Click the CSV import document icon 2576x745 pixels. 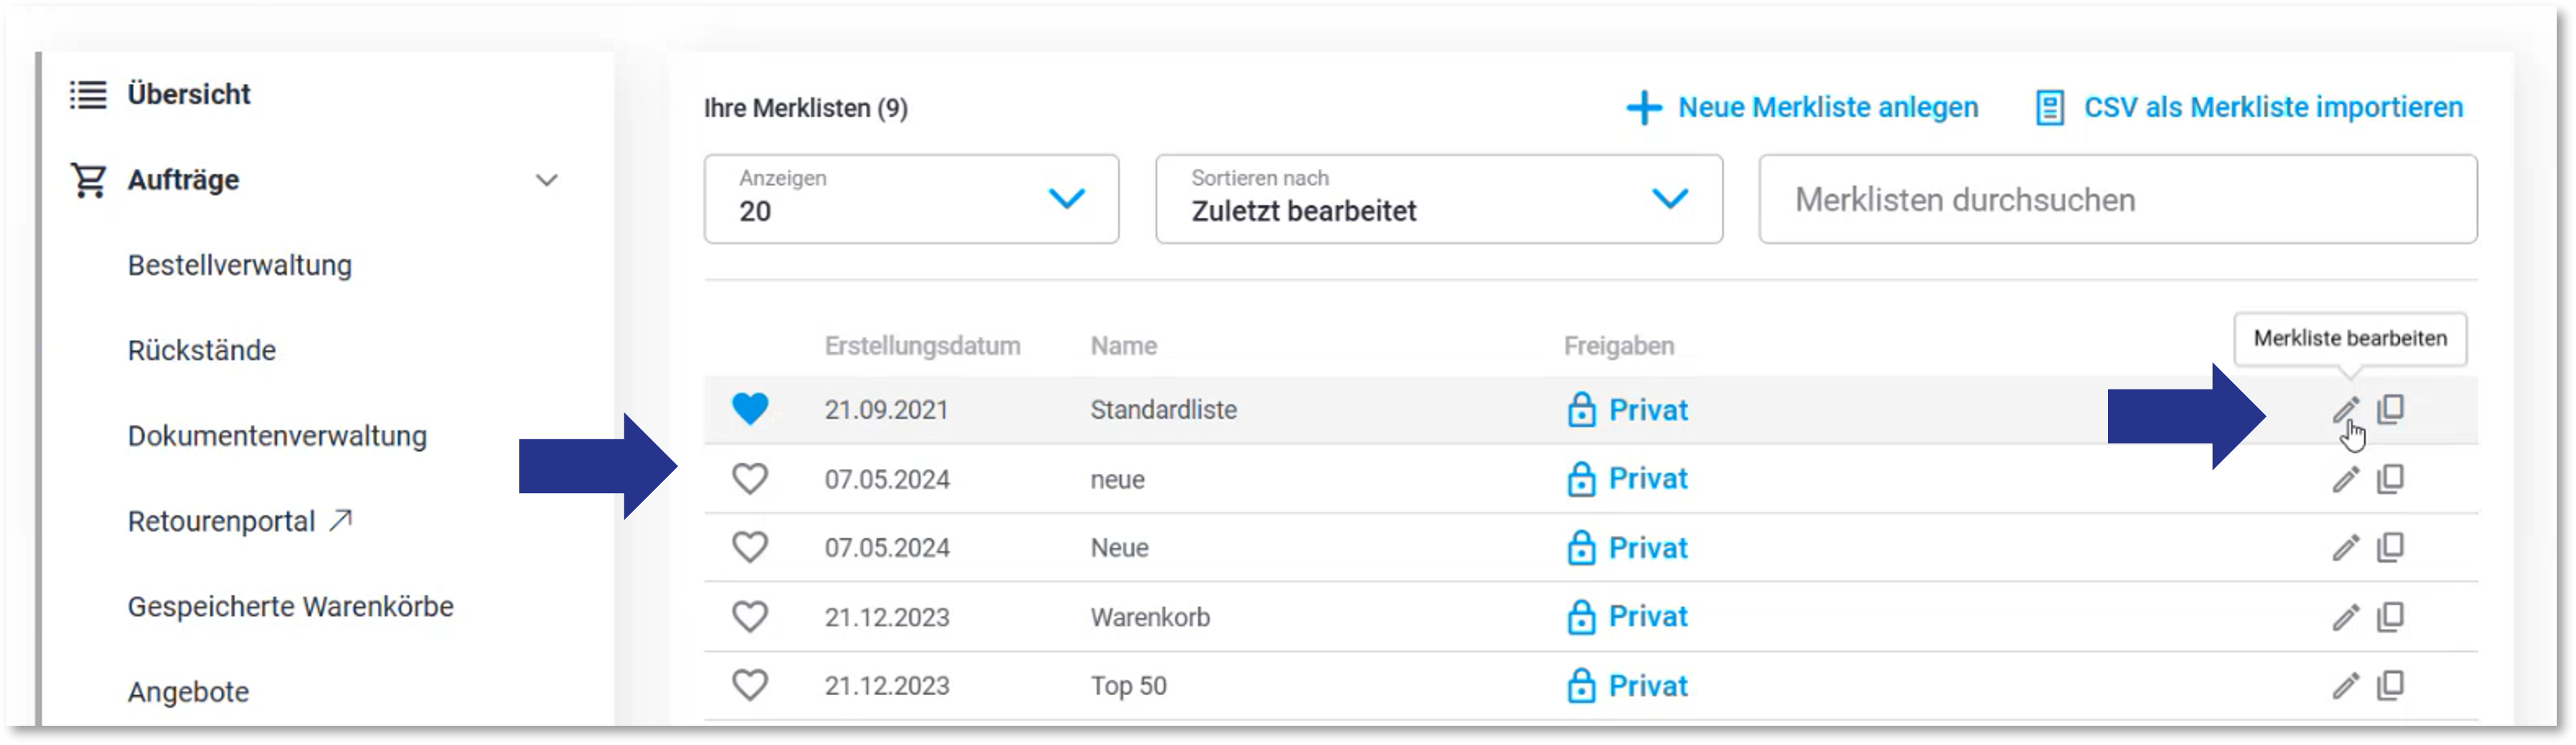tap(2049, 107)
